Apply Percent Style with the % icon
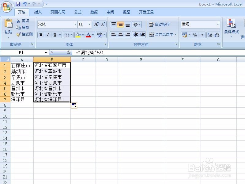245x184 pixels. [194, 35]
